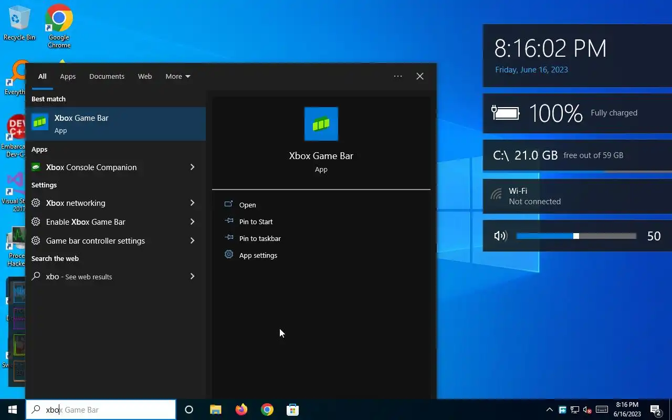Launch Chrome from the taskbar

(x=267, y=409)
